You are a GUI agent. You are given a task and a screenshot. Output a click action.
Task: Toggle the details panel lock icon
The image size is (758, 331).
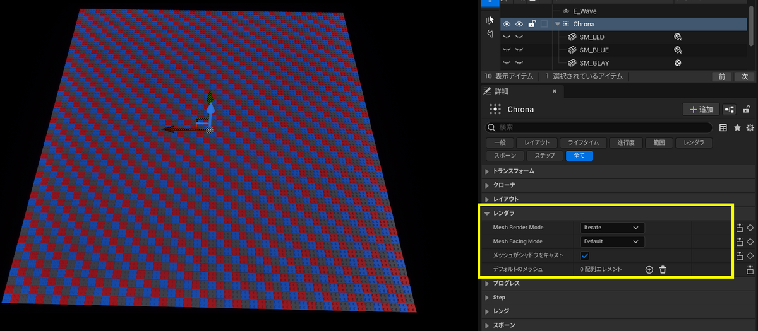[x=747, y=109]
